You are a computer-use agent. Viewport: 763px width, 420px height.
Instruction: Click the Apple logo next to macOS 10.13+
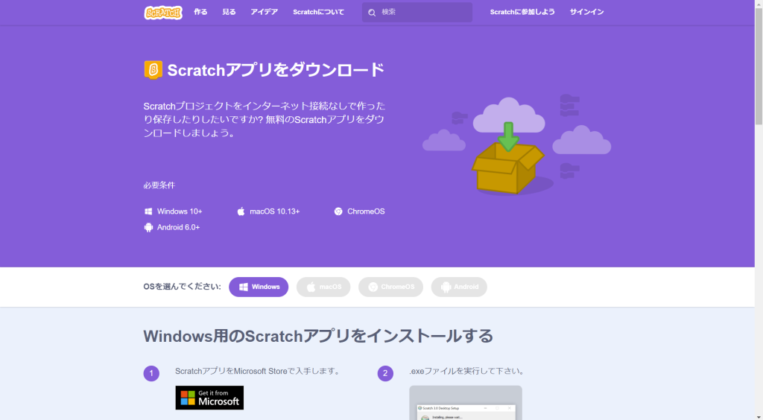click(x=241, y=211)
